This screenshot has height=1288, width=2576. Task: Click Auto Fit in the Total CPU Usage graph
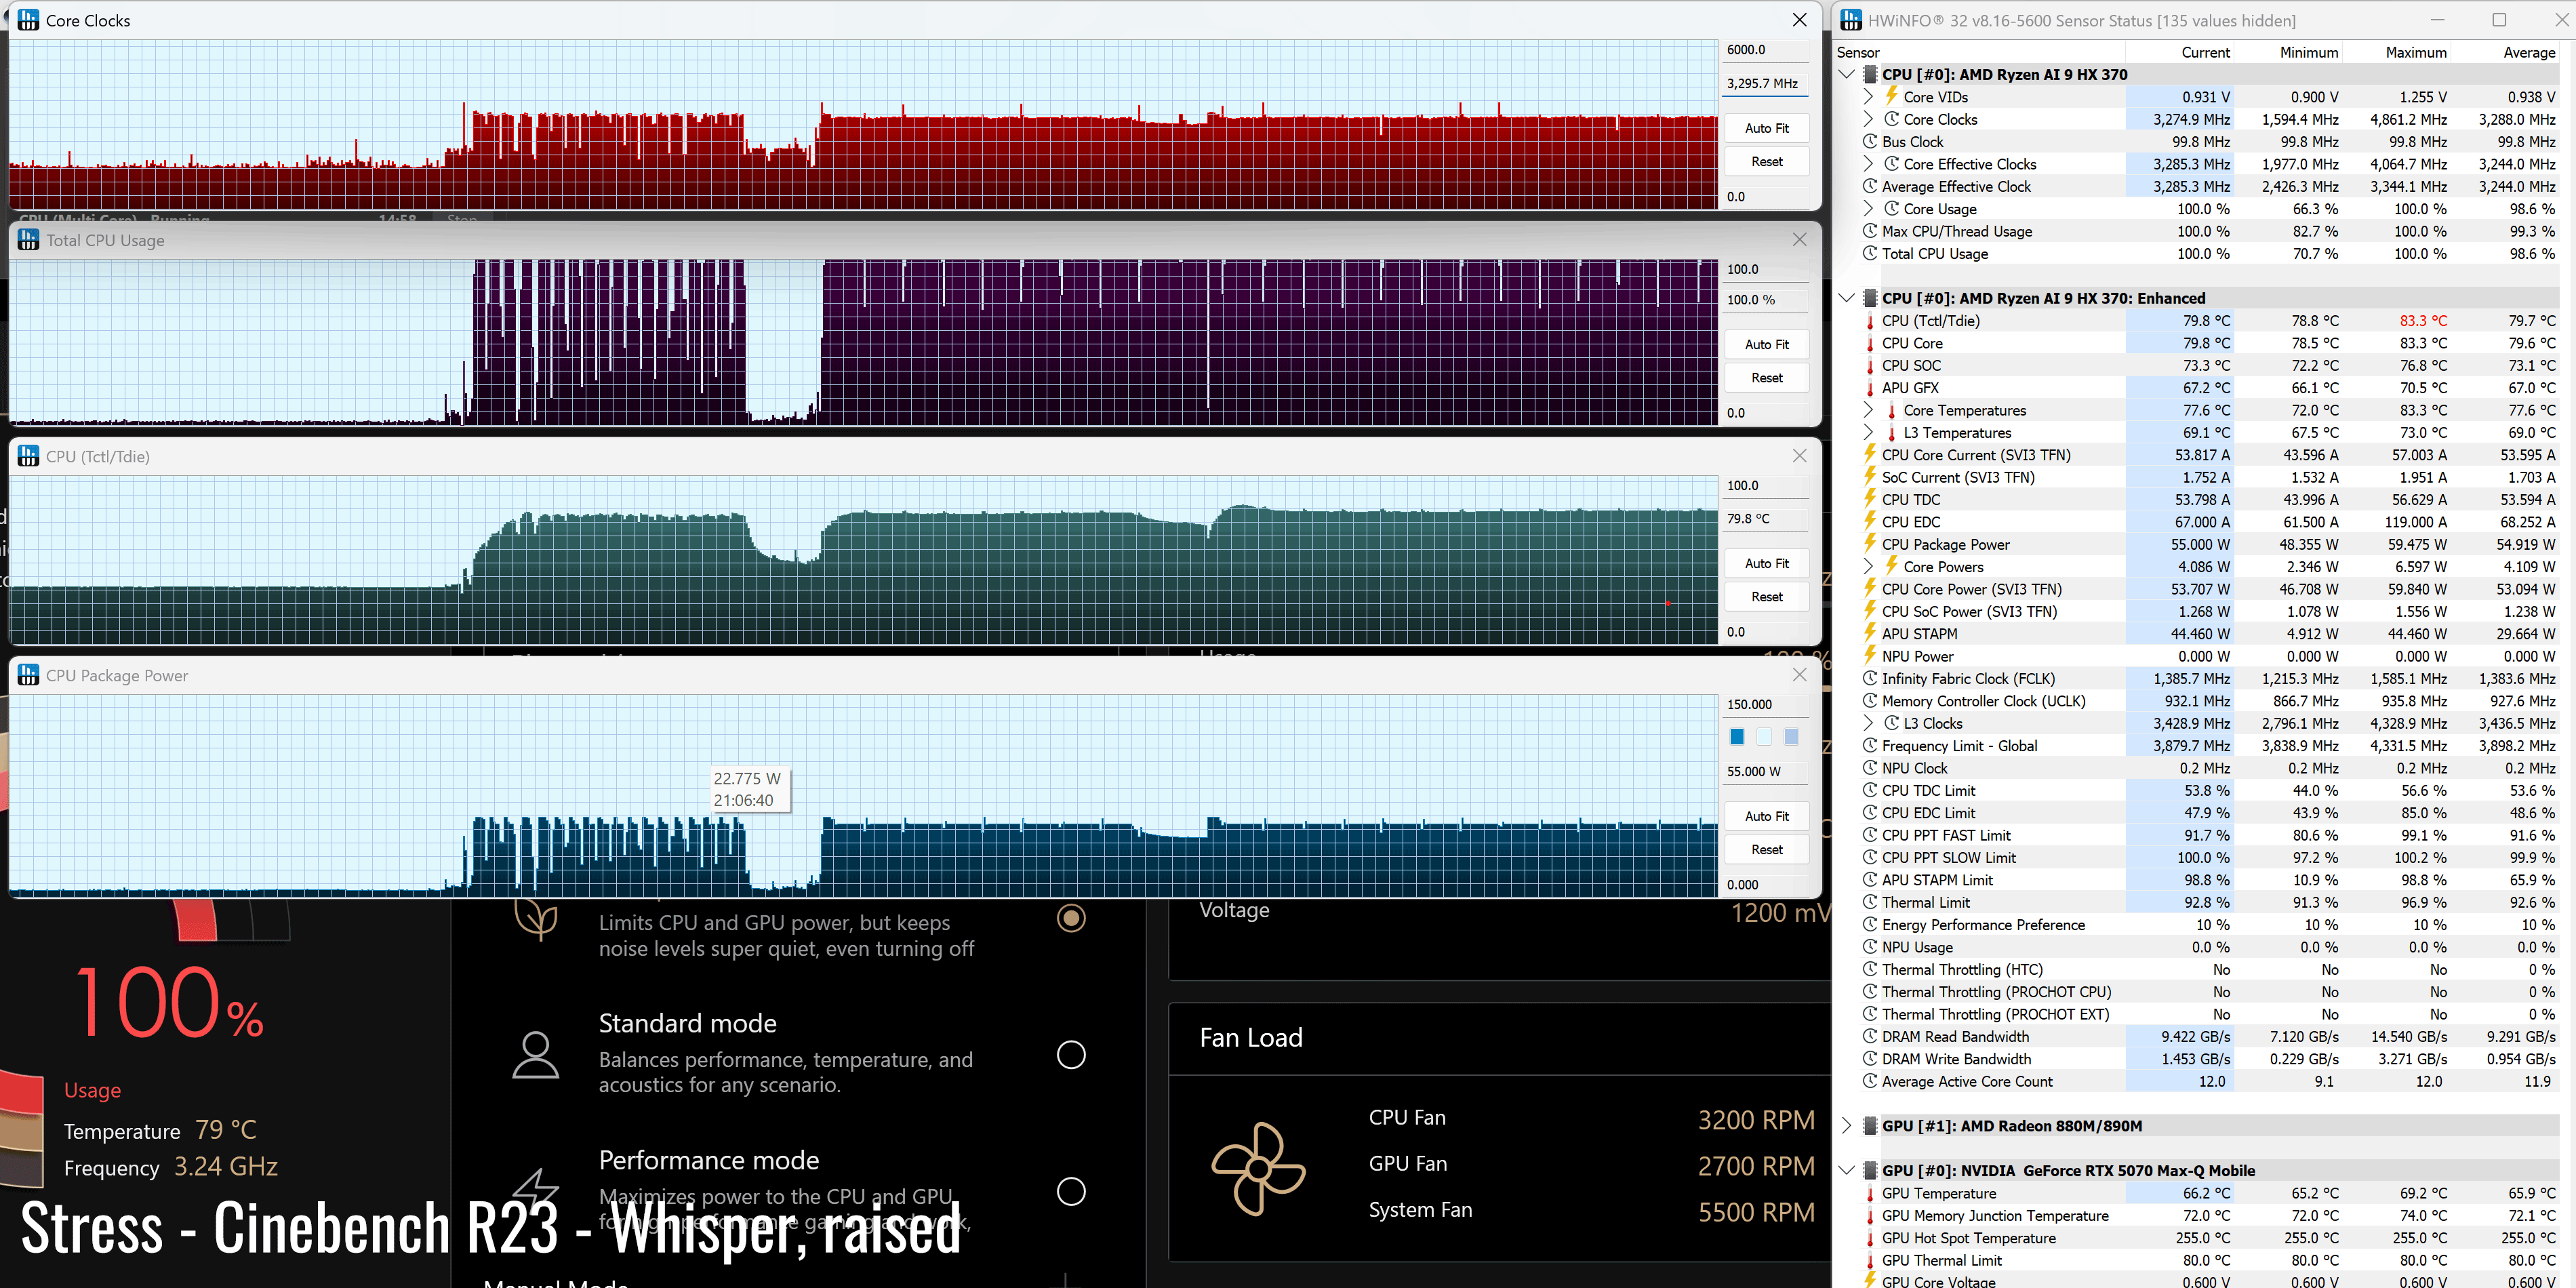pyautogui.click(x=1766, y=344)
